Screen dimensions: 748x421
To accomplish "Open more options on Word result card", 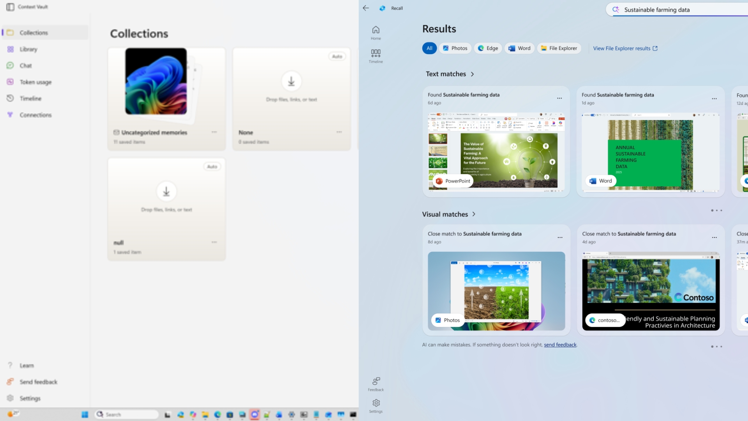I will coord(714,99).
